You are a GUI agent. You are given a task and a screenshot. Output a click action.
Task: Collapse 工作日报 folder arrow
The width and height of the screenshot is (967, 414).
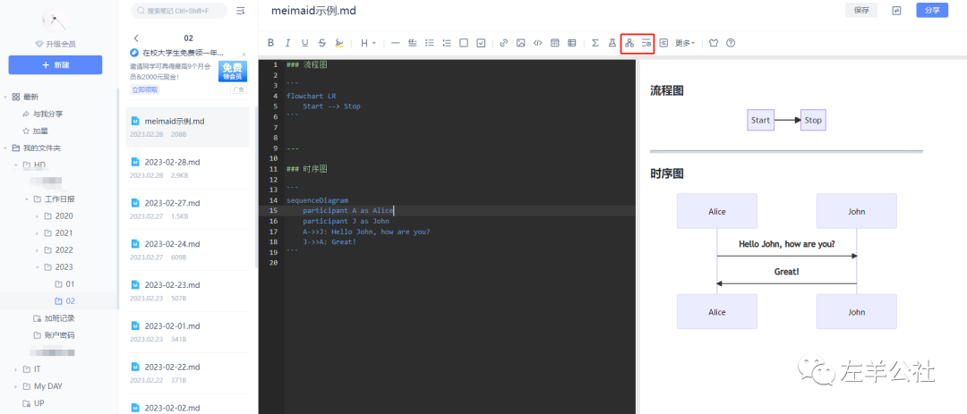[27, 199]
